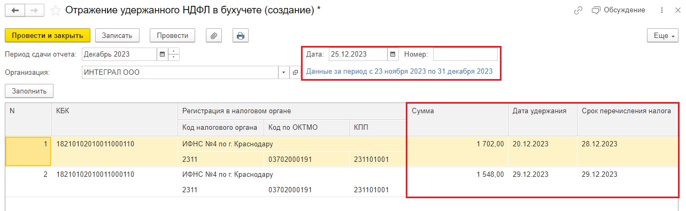Select row number 1 cell
686x211 pixels.
tap(28, 151)
